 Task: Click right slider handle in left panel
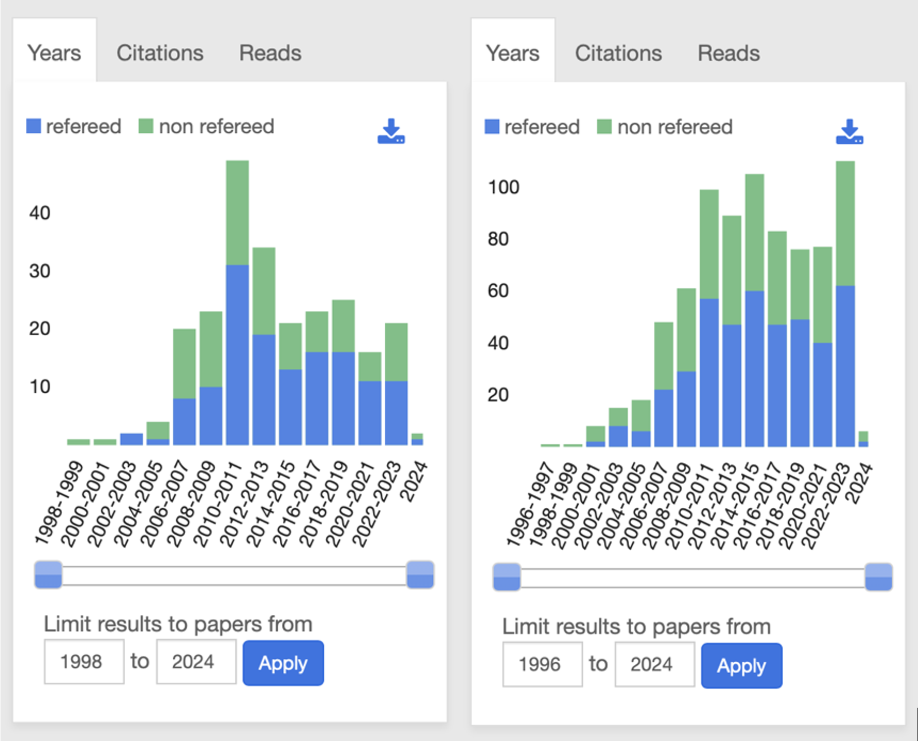pos(420,575)
